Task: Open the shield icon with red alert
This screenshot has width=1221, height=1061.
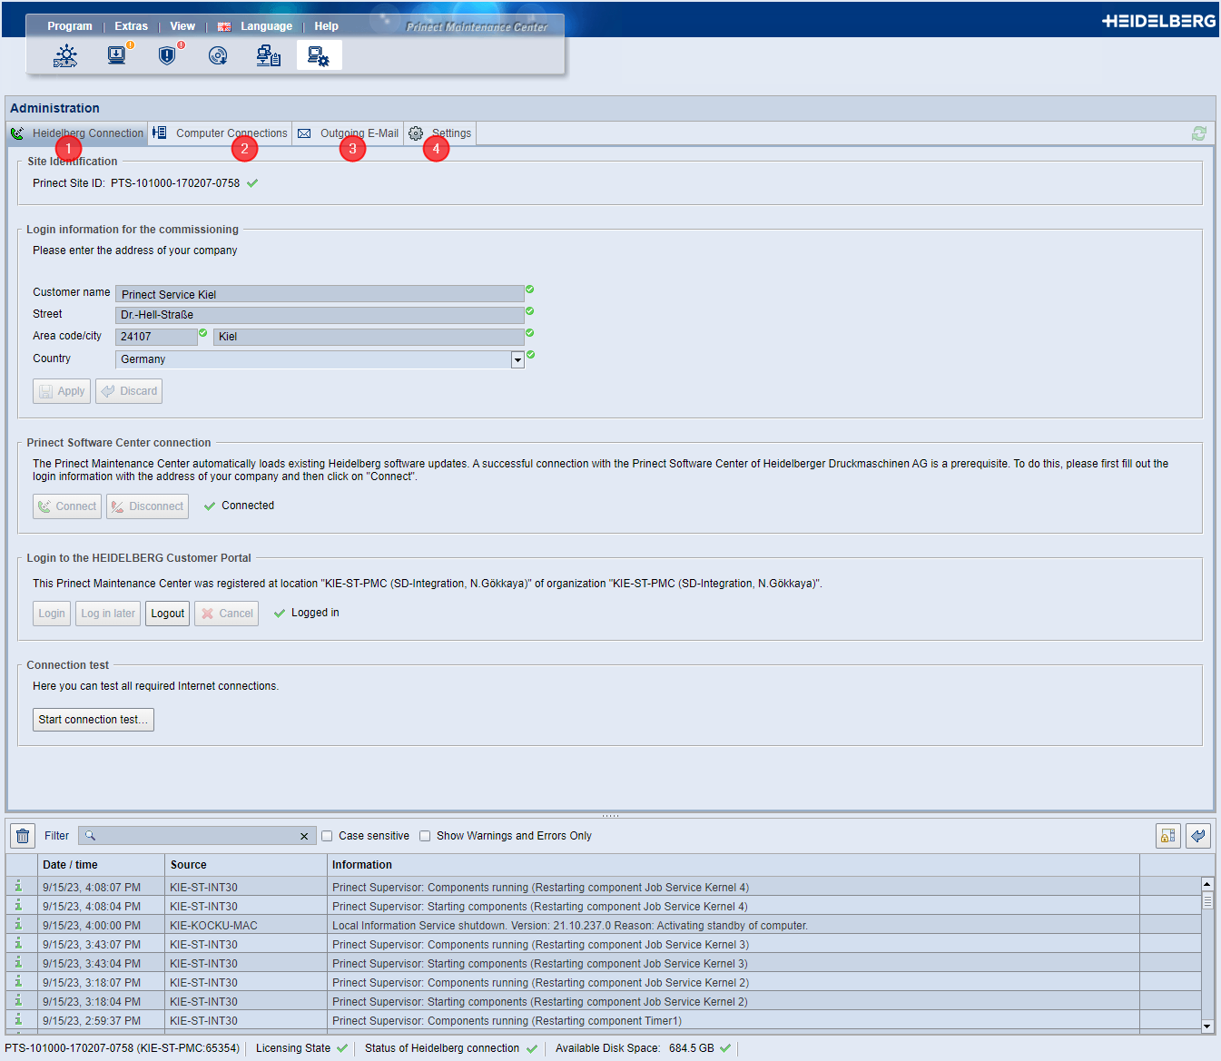Action: point(167,55)
